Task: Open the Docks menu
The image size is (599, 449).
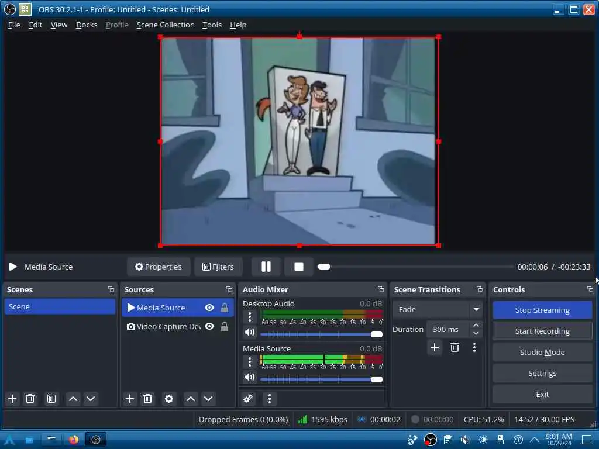Action: pos(87,25)
